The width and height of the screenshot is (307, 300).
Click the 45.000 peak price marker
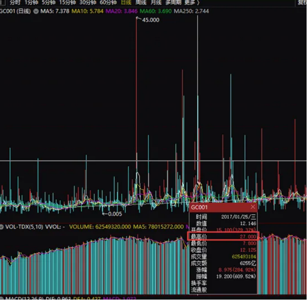coord(151,20)
